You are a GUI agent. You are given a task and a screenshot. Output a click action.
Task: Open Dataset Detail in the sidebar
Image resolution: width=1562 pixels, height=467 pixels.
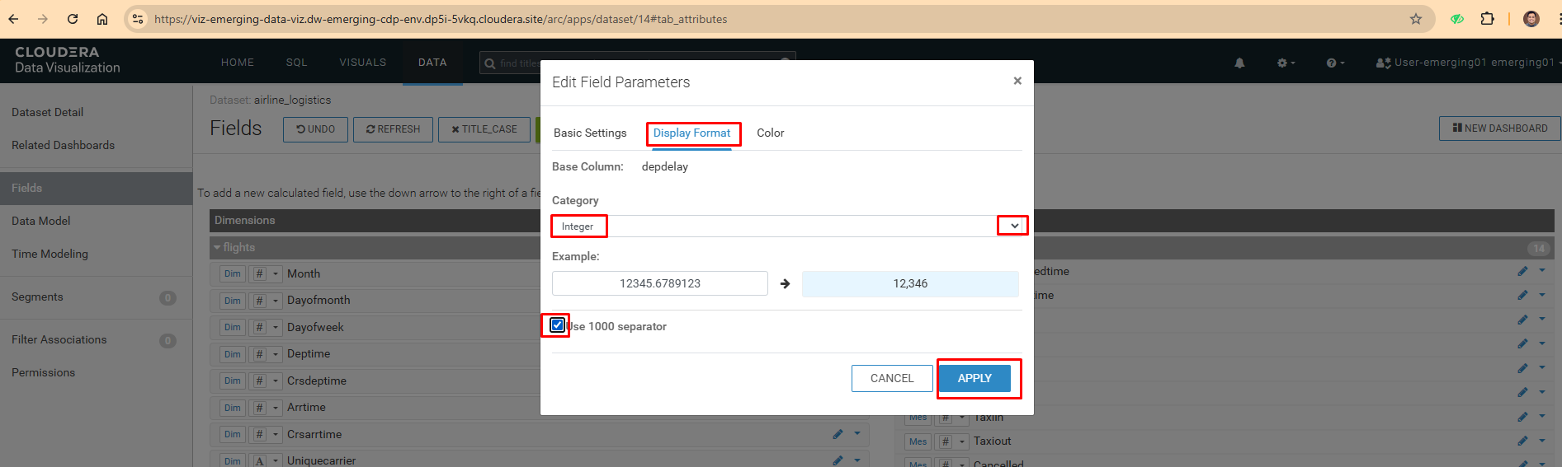[47, 112]
